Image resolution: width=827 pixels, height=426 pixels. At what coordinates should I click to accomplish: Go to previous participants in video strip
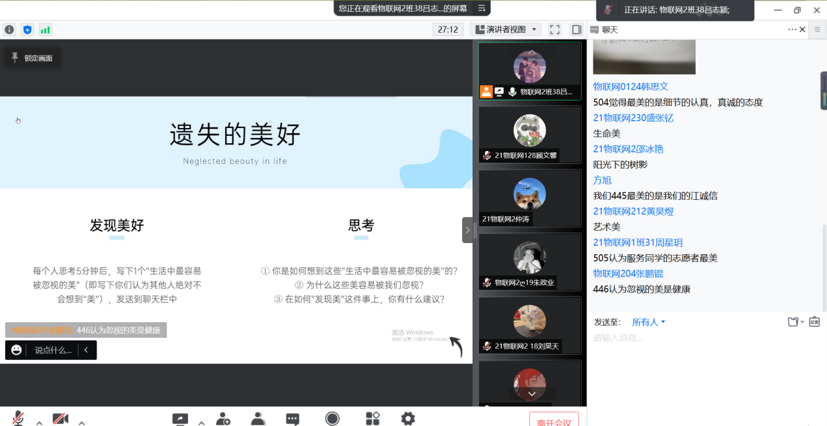(x=531, y=53)
